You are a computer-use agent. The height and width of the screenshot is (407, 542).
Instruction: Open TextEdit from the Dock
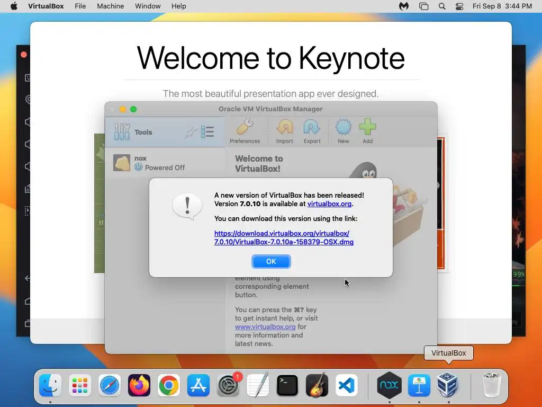click(258, 385)
